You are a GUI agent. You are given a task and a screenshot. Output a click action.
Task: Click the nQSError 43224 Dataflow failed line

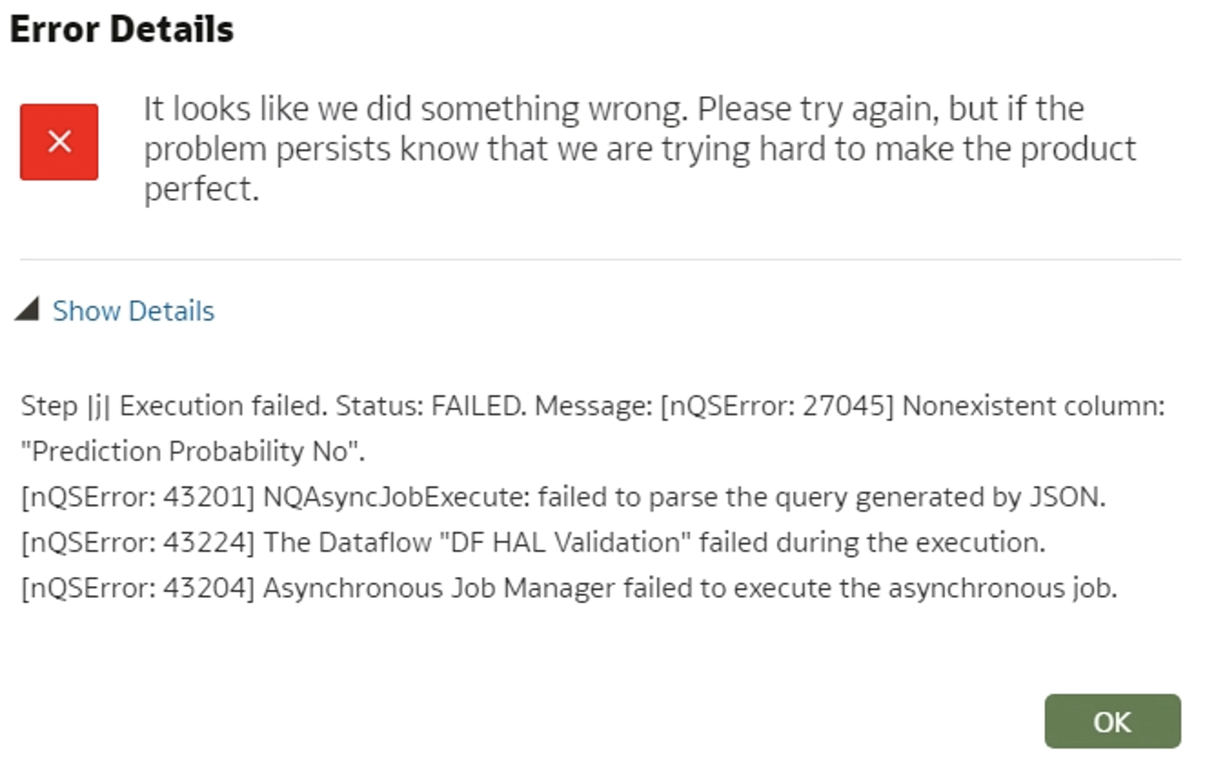[x=533, y=542]
